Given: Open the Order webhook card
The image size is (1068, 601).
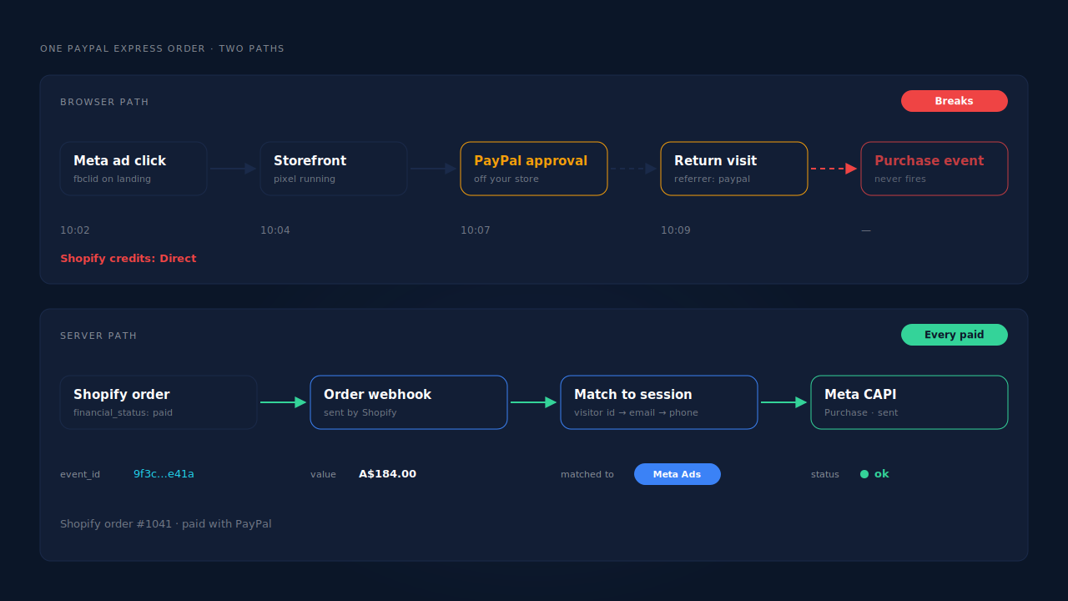Looking at the screenshot, I should [x=409, y=402].
